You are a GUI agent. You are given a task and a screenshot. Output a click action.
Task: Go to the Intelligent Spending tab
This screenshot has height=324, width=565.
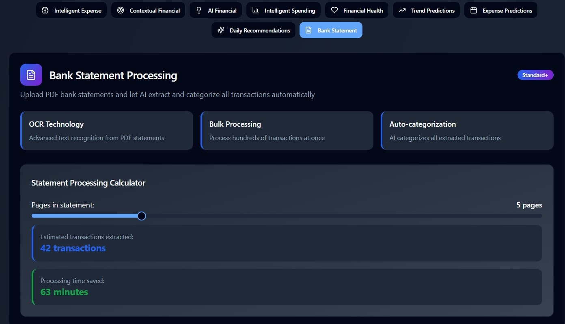point(283,10)
